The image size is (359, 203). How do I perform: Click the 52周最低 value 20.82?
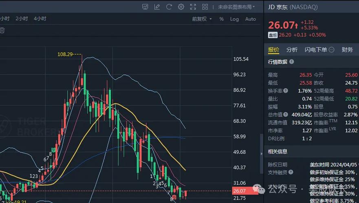pyautogui.click(x=351, y=99)
